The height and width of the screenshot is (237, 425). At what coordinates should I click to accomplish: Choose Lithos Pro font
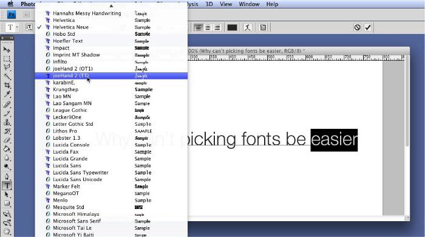coord(111,131)
